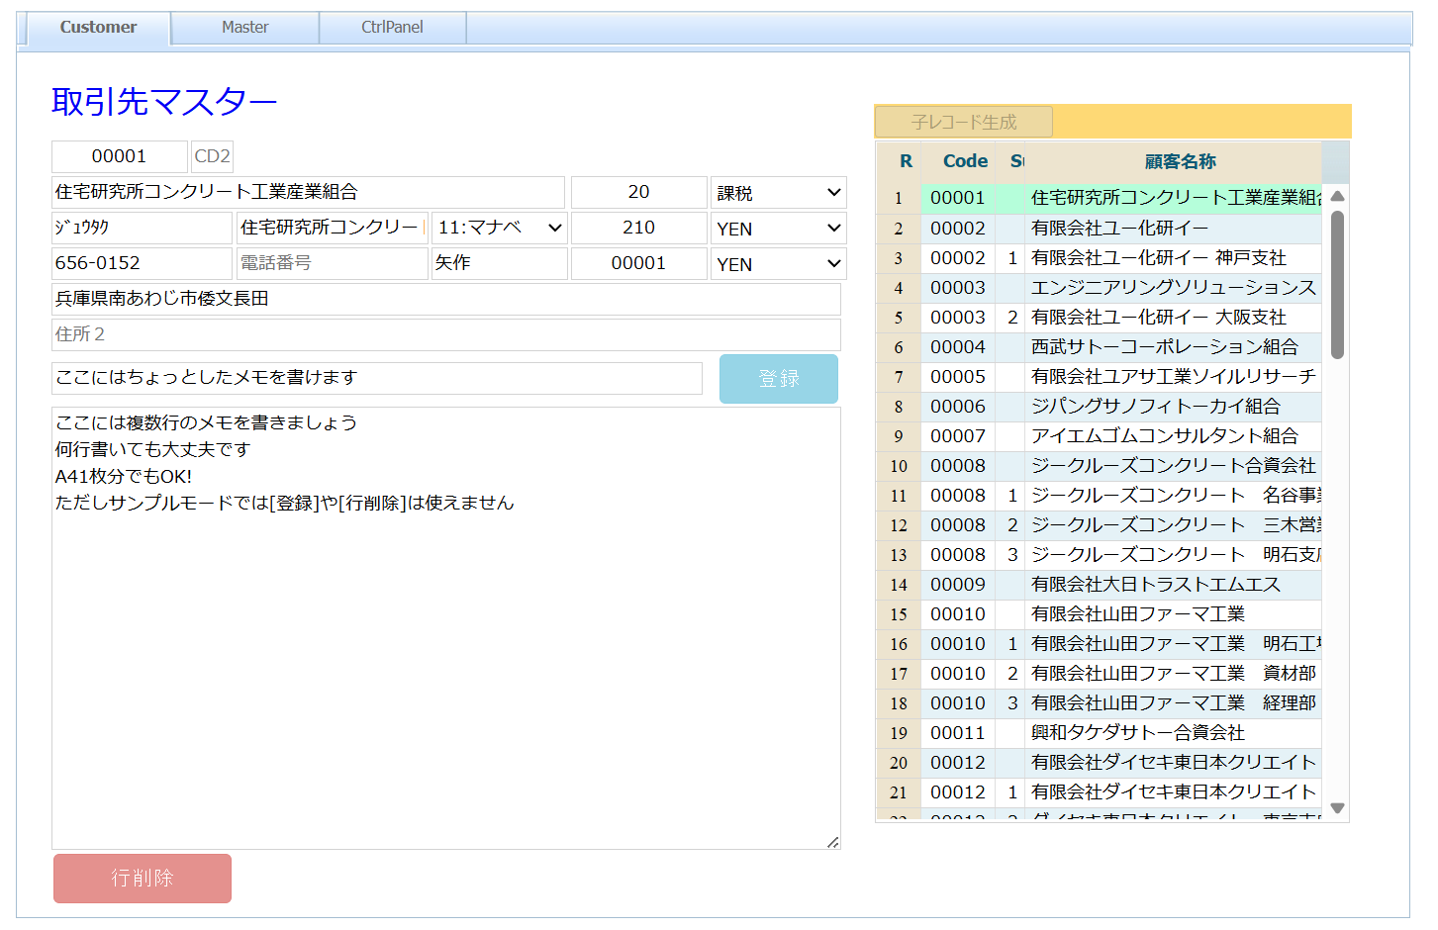Open the first YEN currency dropdown
The height and width of the screenshot is (930, 1438).
[778, 229]
